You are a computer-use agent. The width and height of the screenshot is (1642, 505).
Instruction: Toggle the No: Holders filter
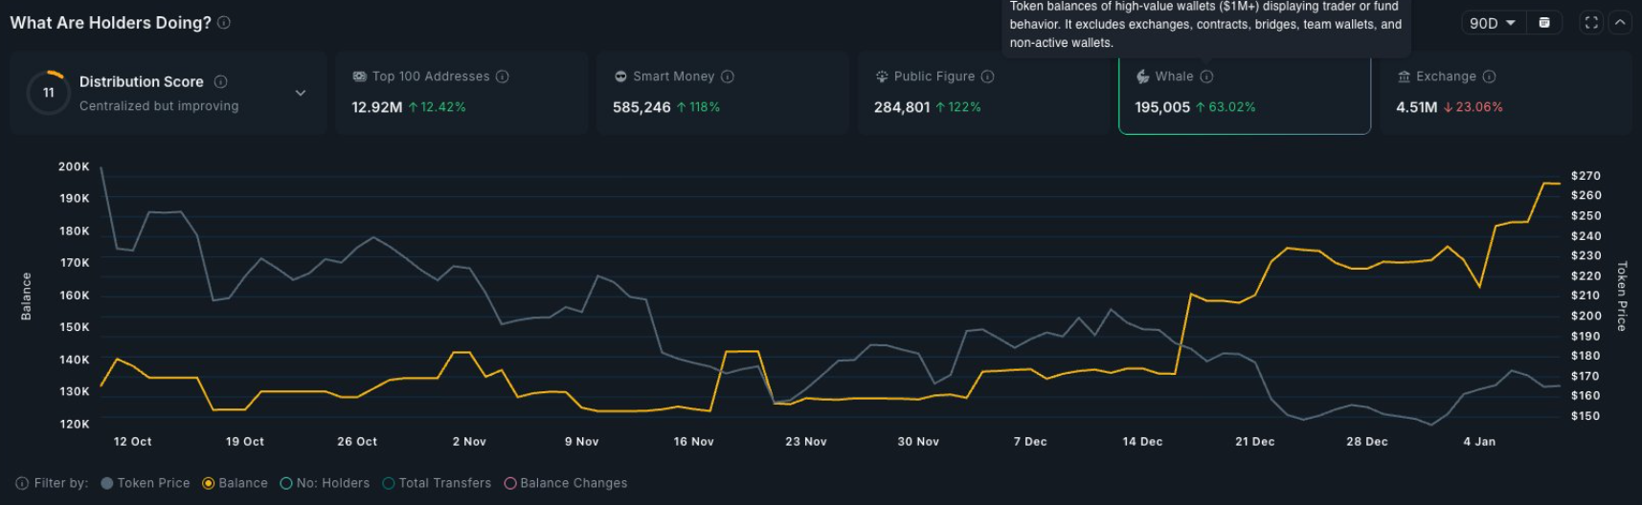click(286, 483)
